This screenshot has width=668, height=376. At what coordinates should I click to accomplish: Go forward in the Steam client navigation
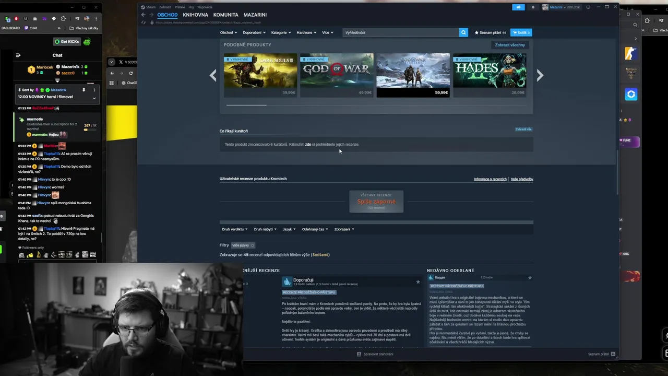coord(151,15)
